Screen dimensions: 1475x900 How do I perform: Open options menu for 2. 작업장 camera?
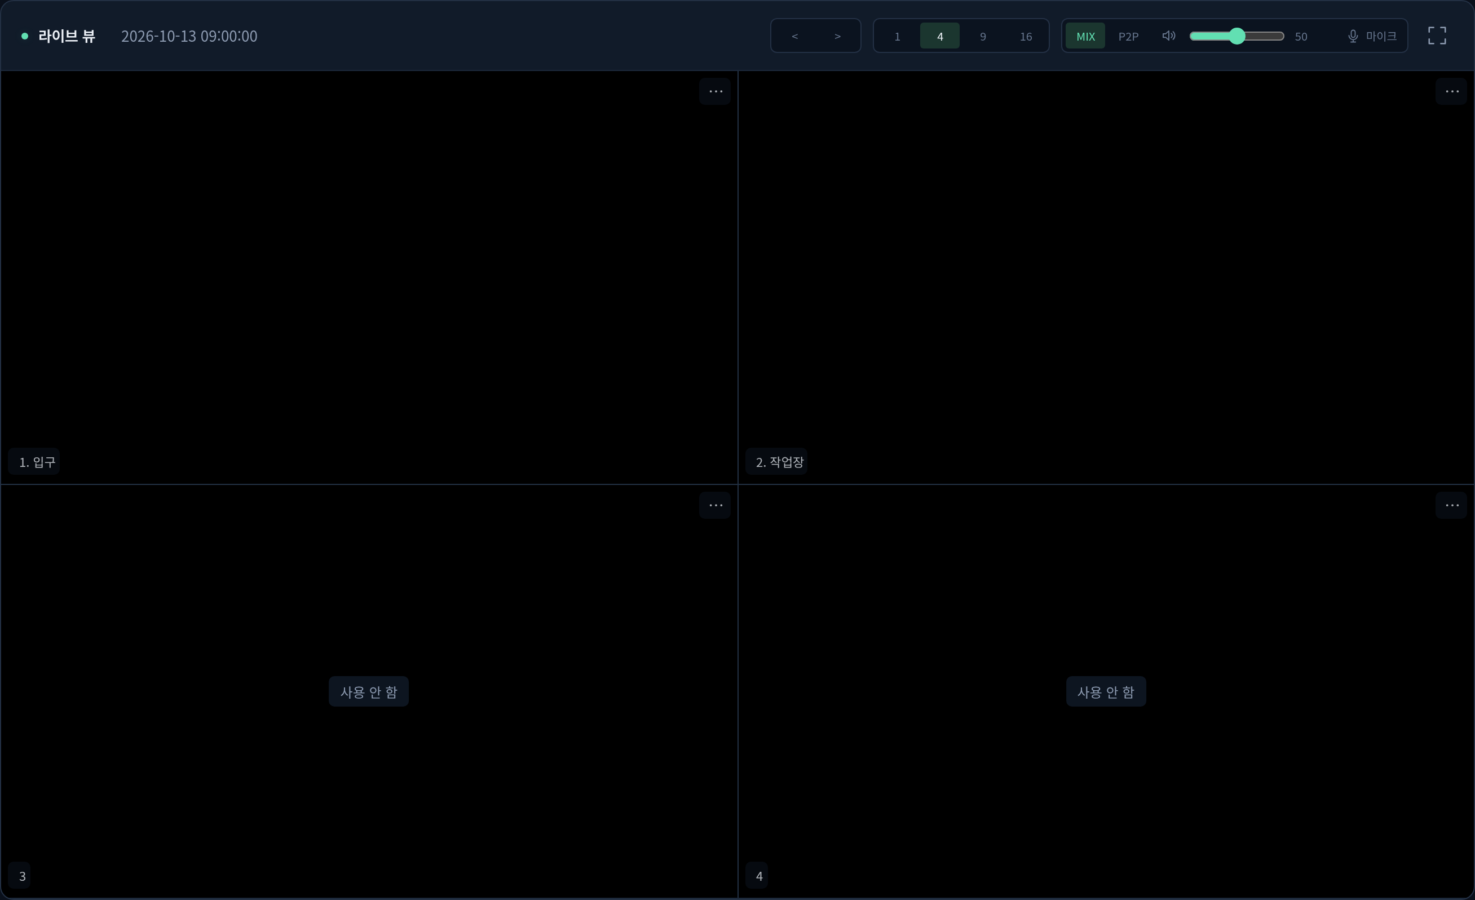[1451, 91]
